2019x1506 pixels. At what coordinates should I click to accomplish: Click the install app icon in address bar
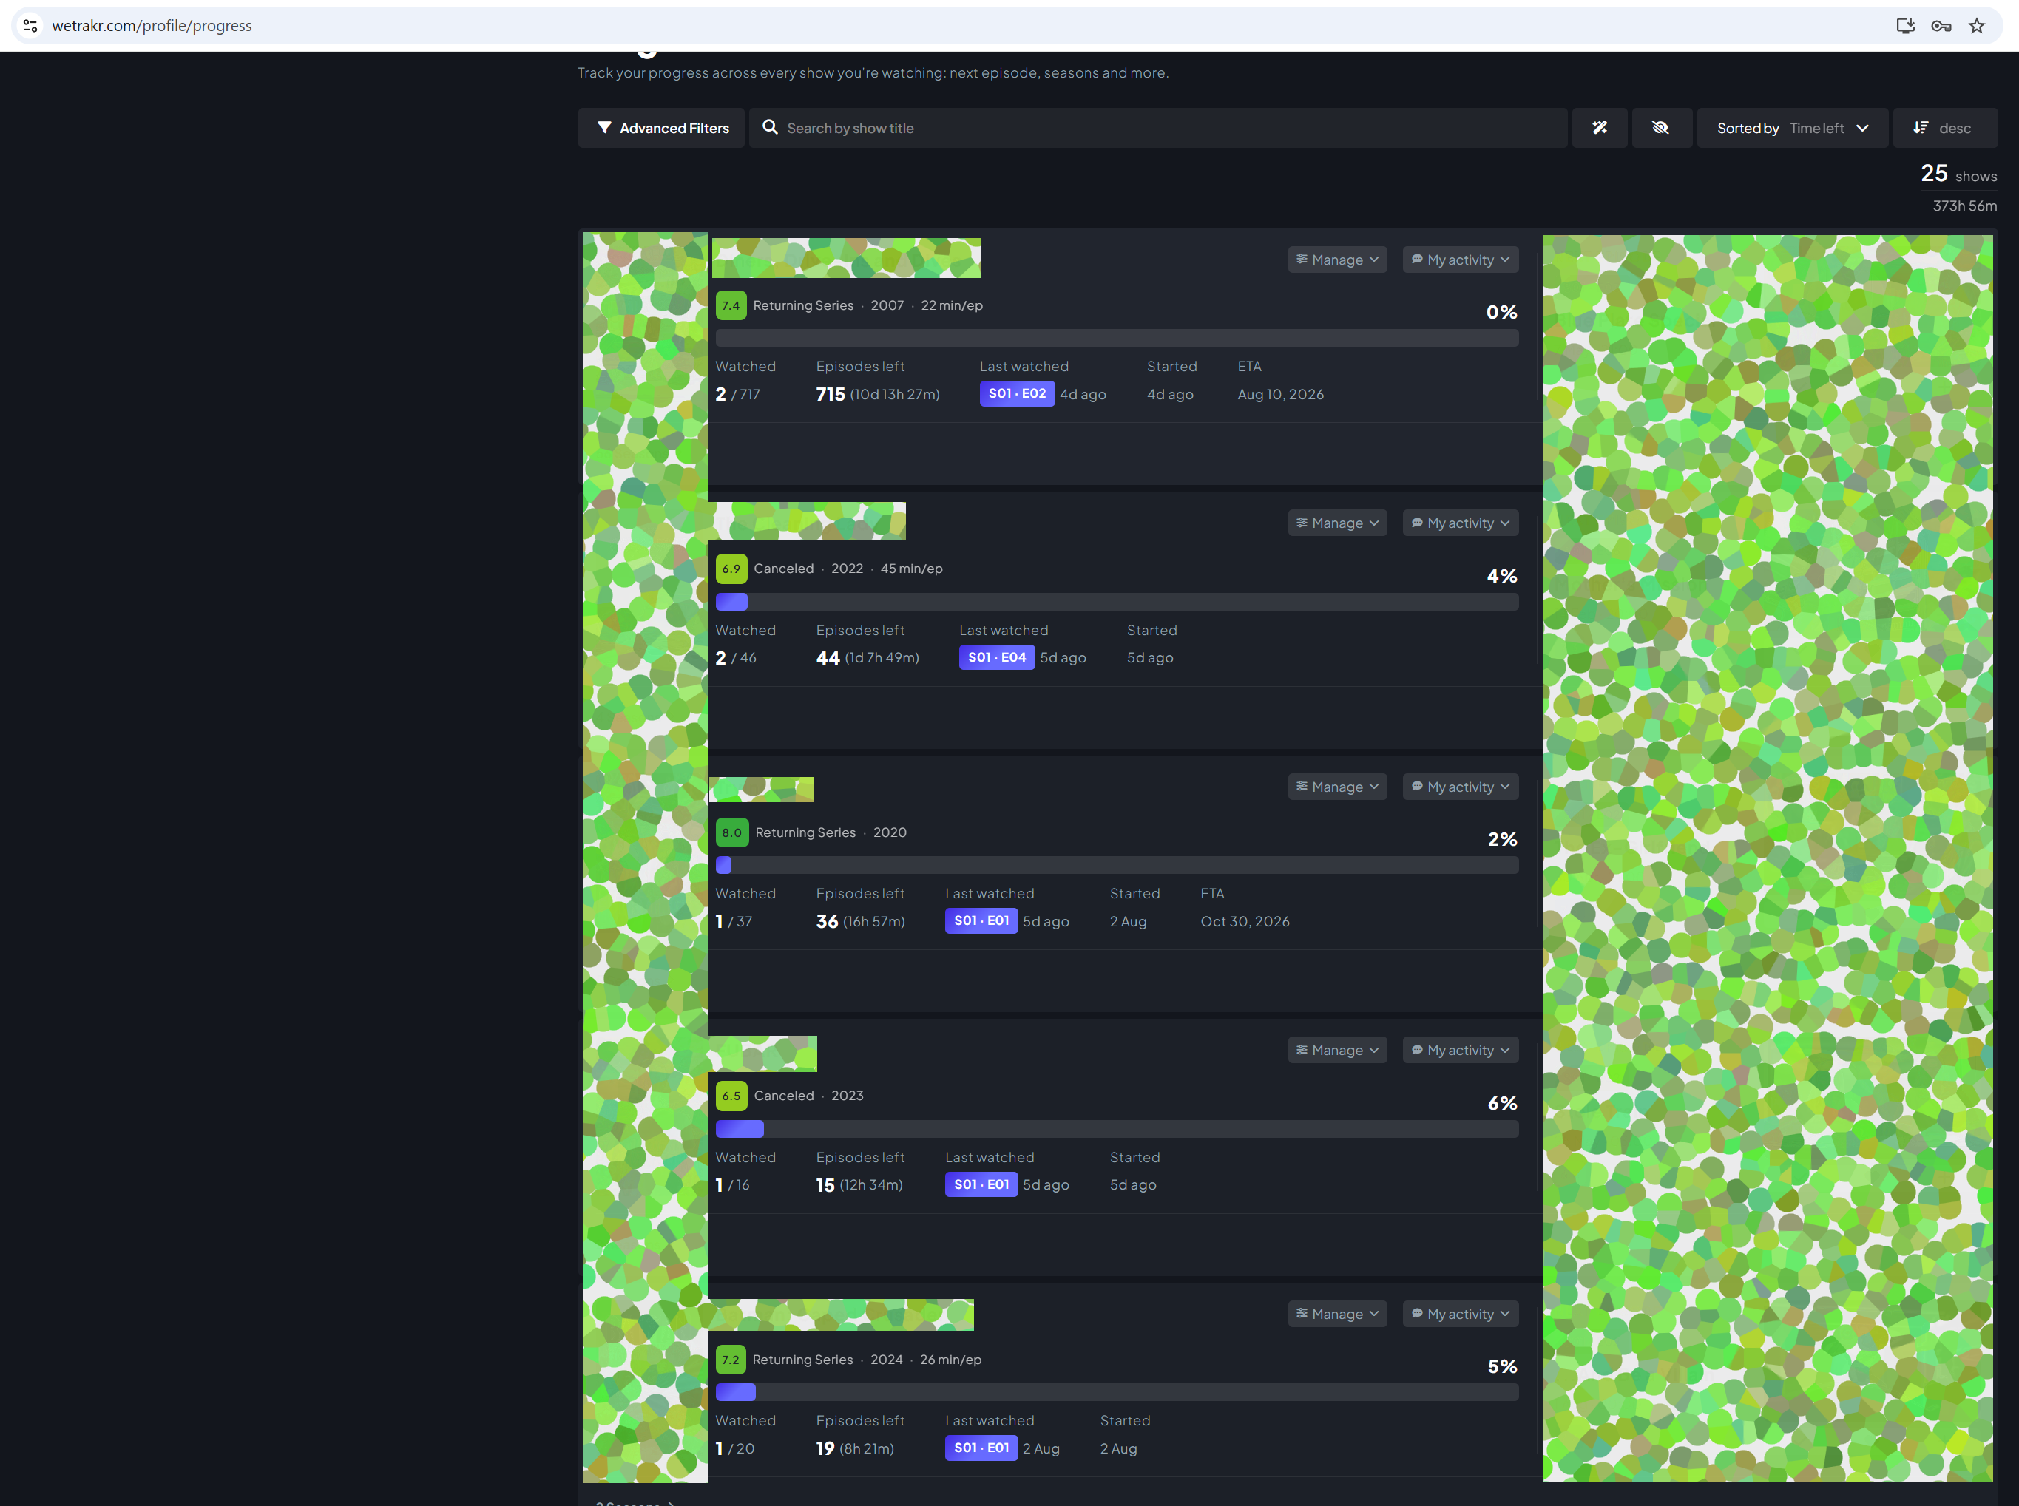point(1905,26)
